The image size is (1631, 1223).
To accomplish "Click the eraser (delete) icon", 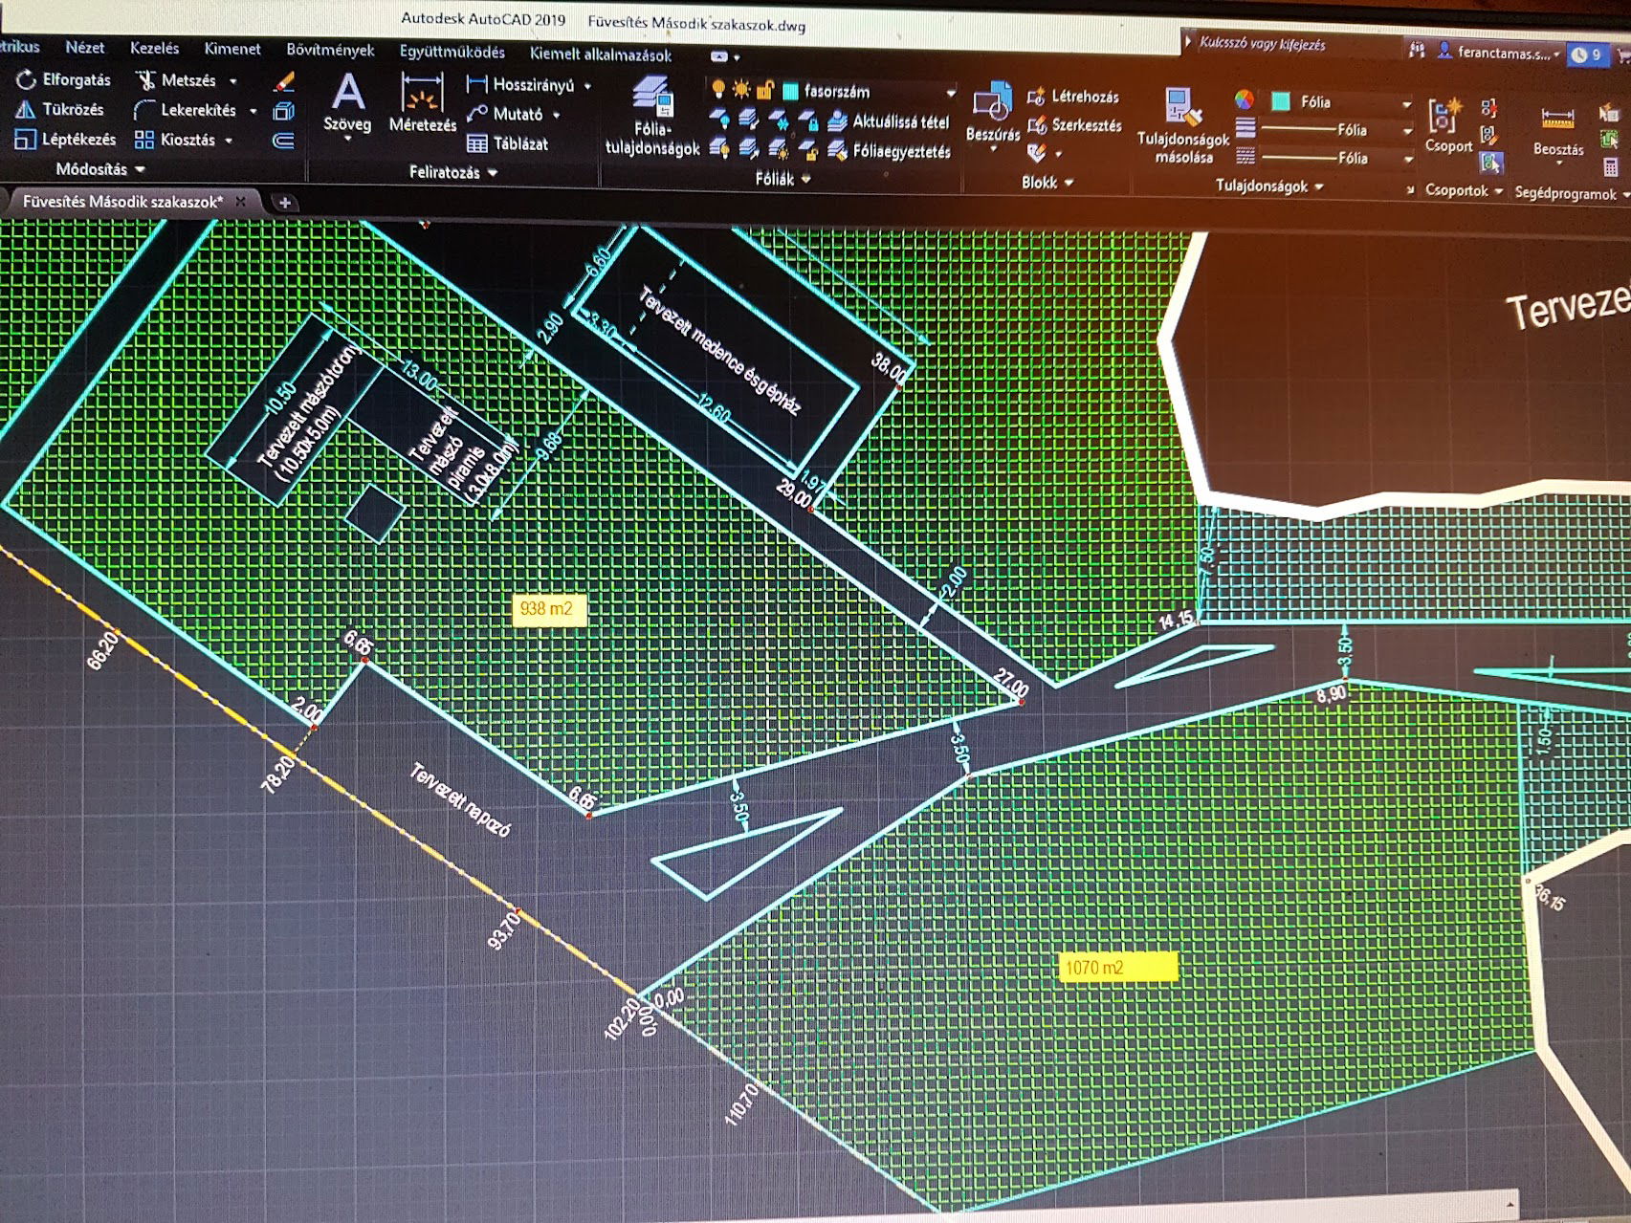I will pos(284,82).
